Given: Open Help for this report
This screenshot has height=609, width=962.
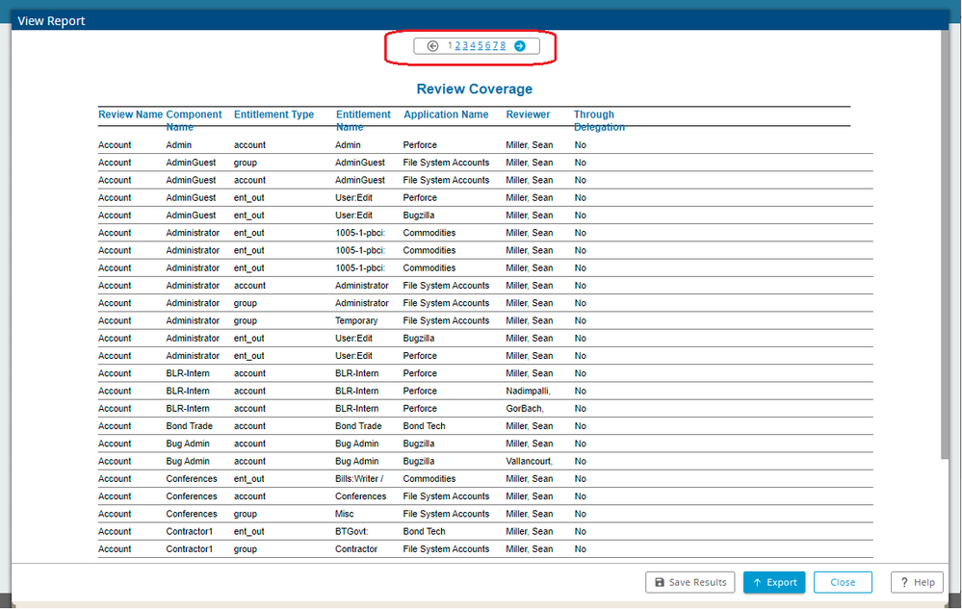Looking at the screenshot, I should 917,582.
